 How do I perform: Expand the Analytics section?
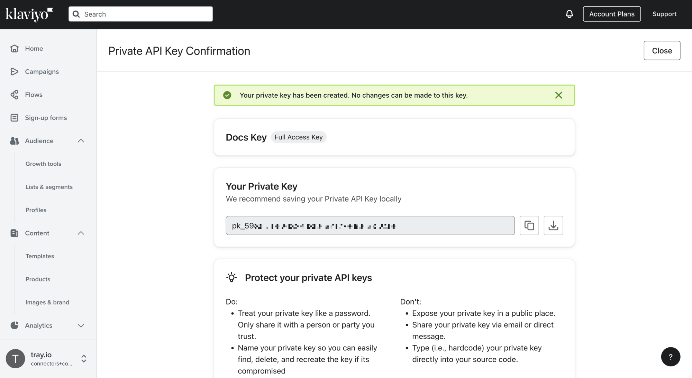tap(81, 325)
